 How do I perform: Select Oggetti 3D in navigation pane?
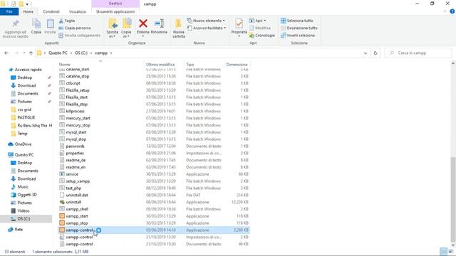click(x=27, y=195)
